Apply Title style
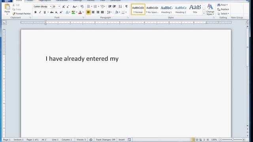The height and width of the screenshot is (142, 253). [195, 9]
